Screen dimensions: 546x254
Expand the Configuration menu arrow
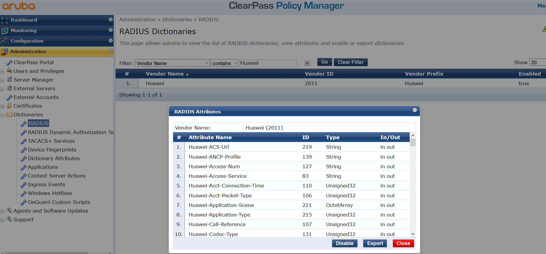point(111,40)
